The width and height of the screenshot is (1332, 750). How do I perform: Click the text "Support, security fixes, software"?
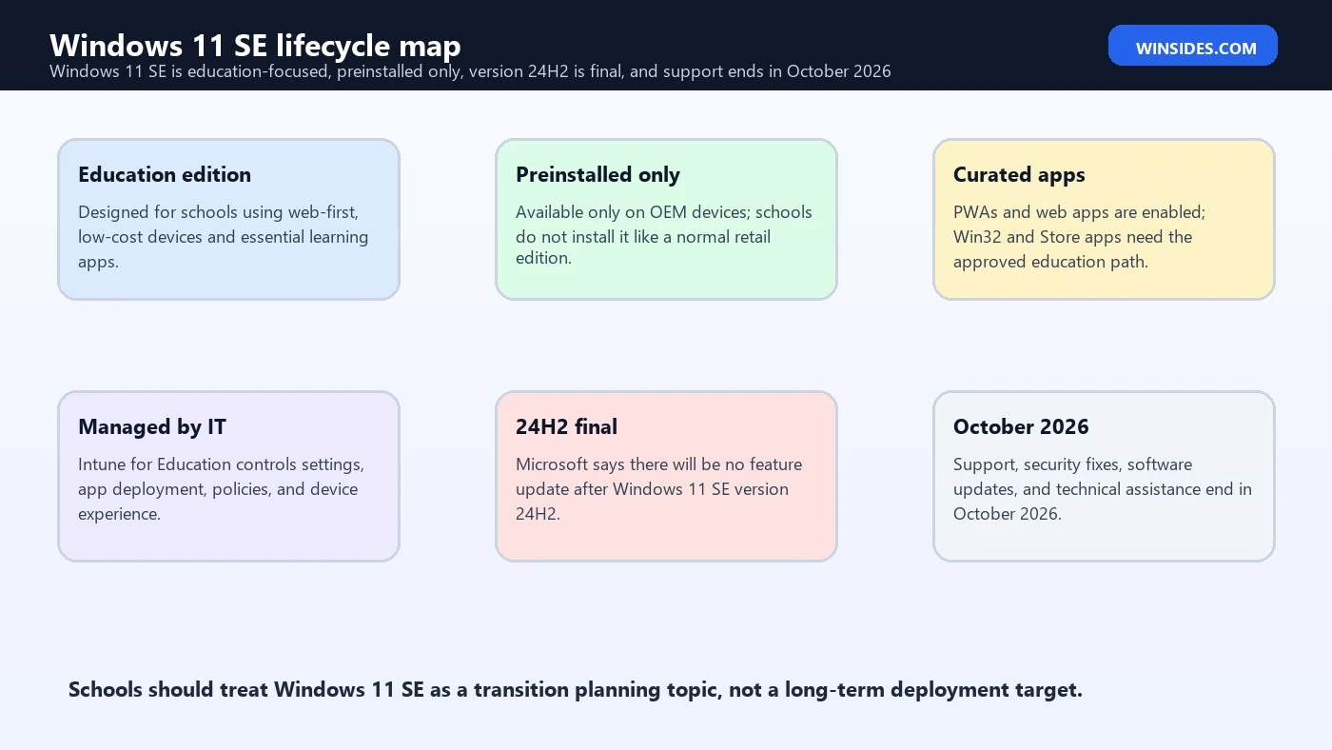point(1072,464)
